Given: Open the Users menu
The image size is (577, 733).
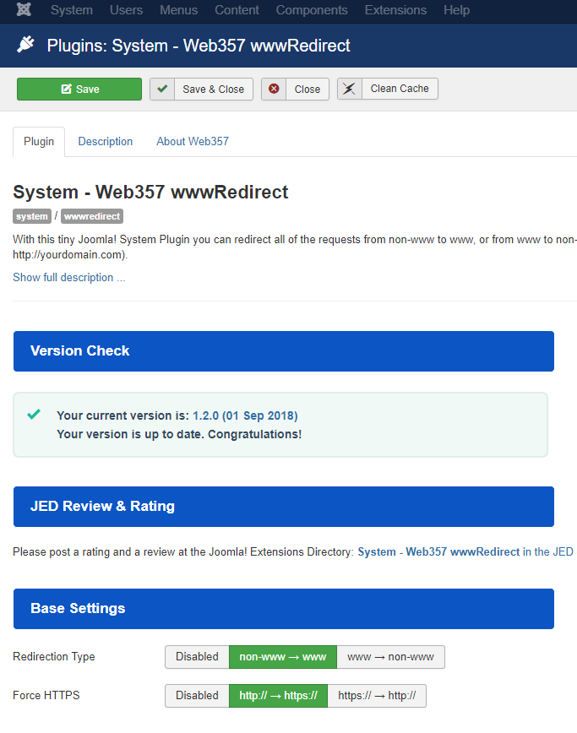Looking at the screenshot, I should point(126,10).
